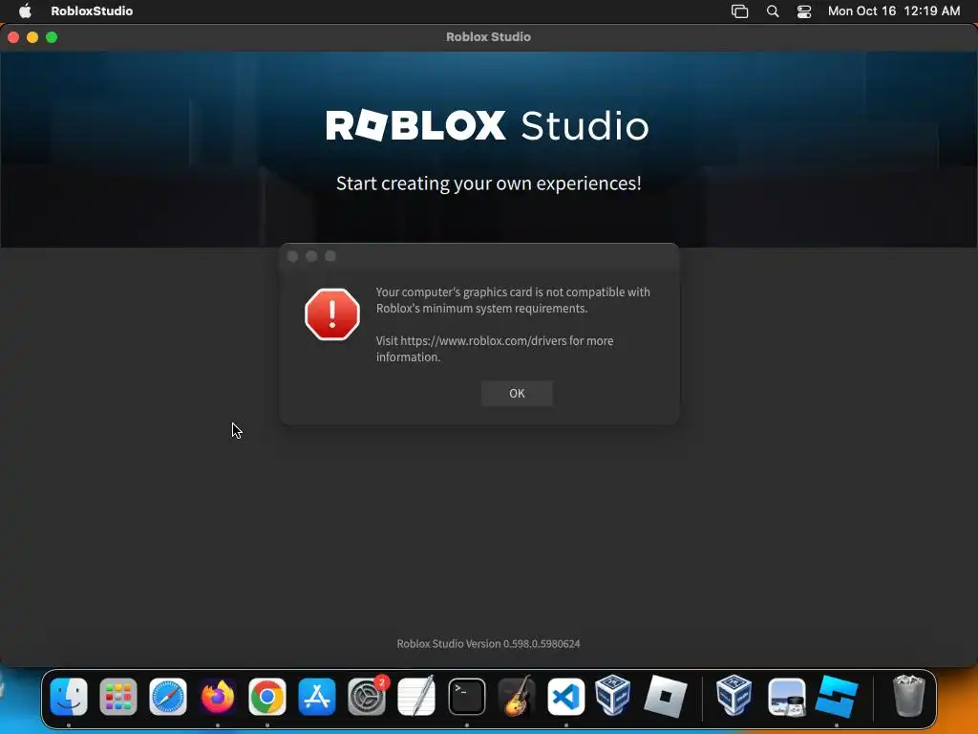
Task: Open Terminal from the Dock
Action: tap(466, 697)
